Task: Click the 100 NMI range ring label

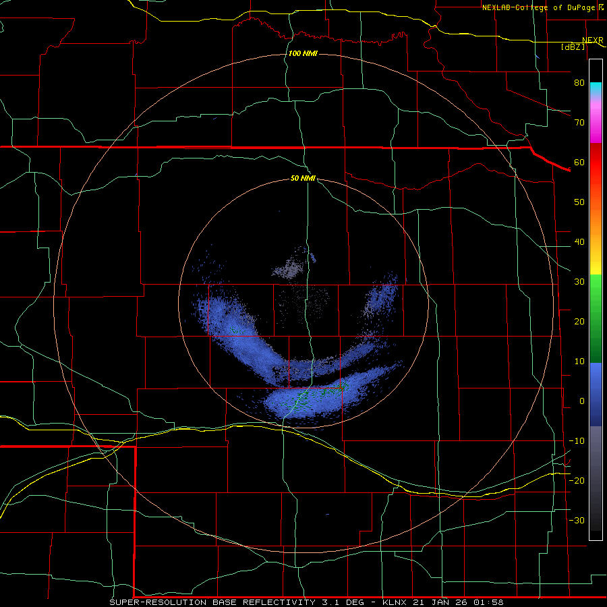Action: point(303,53)
